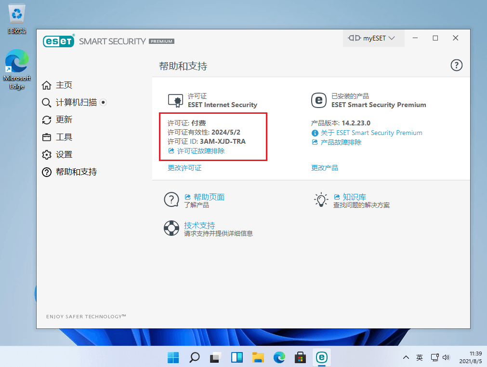Click license validity date 2024/5/2

pyautogui.click(x=226, y=132)
